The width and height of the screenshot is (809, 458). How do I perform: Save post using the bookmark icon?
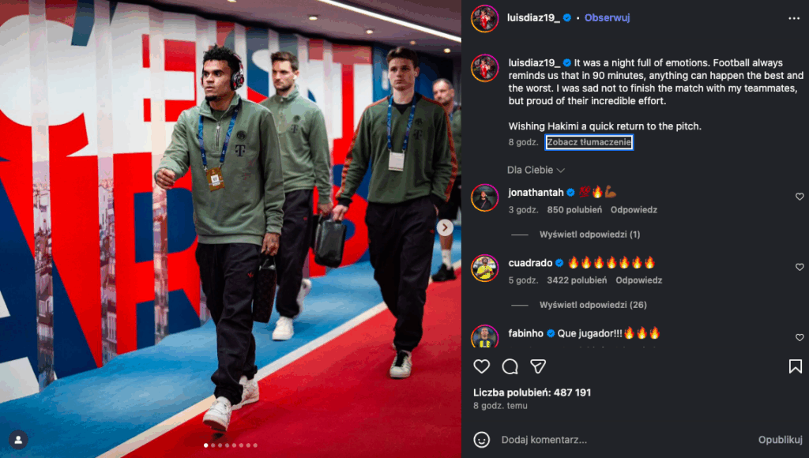pyautogui.click(x=795, y=366)
